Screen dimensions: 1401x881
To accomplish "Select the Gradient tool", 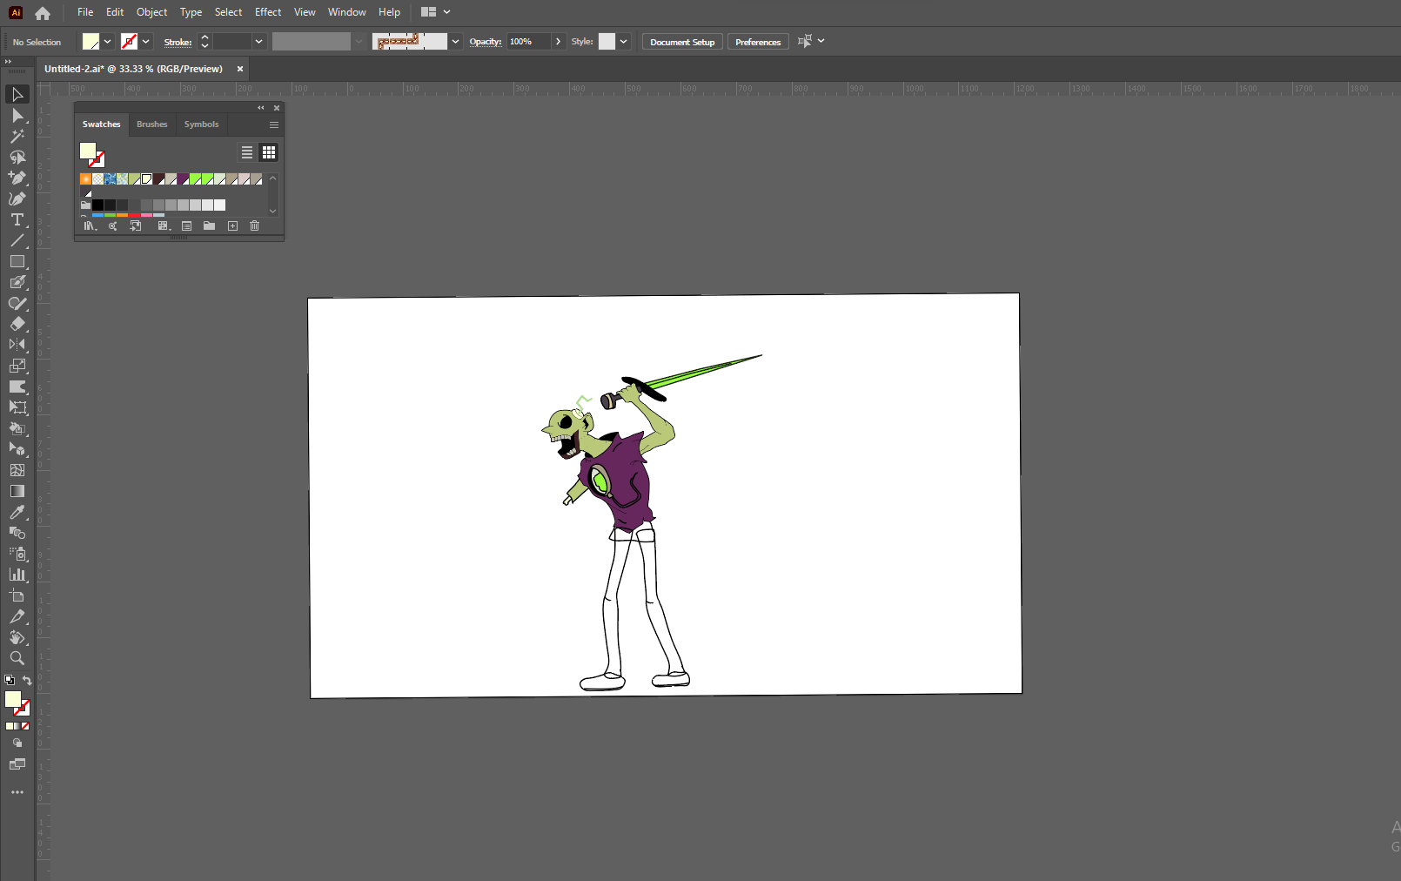I will [17, 491].
